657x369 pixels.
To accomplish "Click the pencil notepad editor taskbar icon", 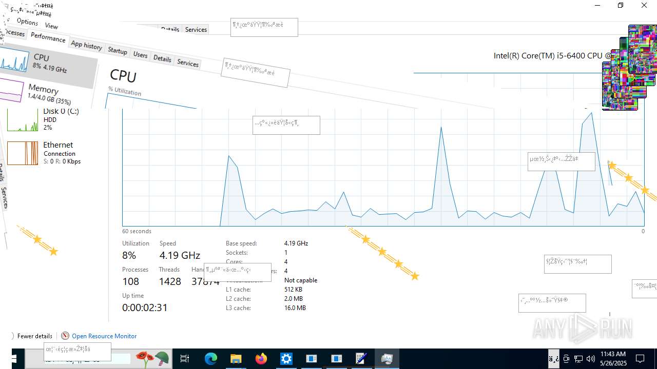I will click(361, 359).
